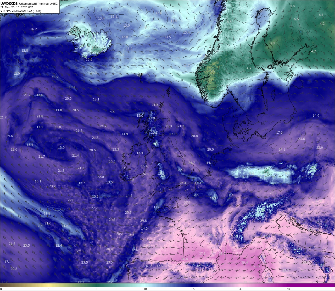335x291 pixels.
Task: Click the 27.0 value label
Action: tap(109, 263)
